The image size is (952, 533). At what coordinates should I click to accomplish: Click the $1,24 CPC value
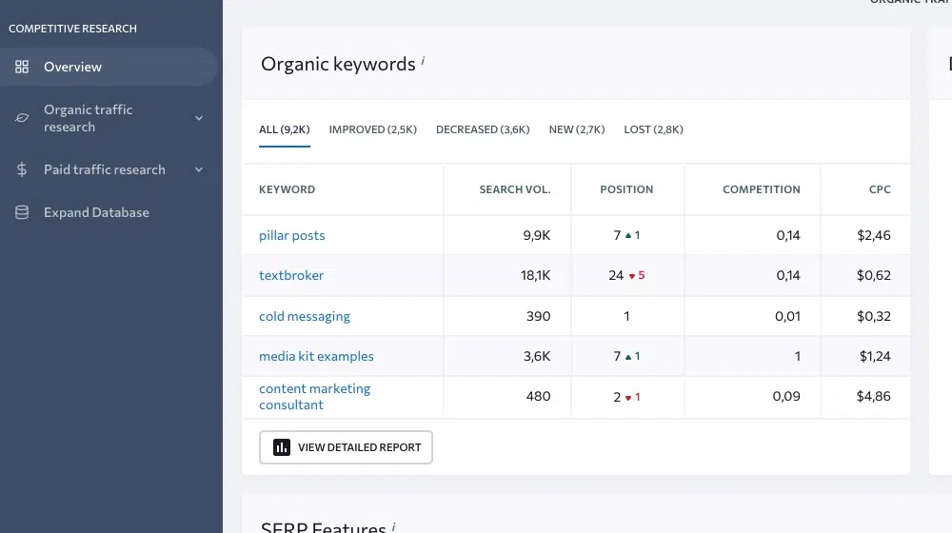pyautogui.click(x=875, y=356)
